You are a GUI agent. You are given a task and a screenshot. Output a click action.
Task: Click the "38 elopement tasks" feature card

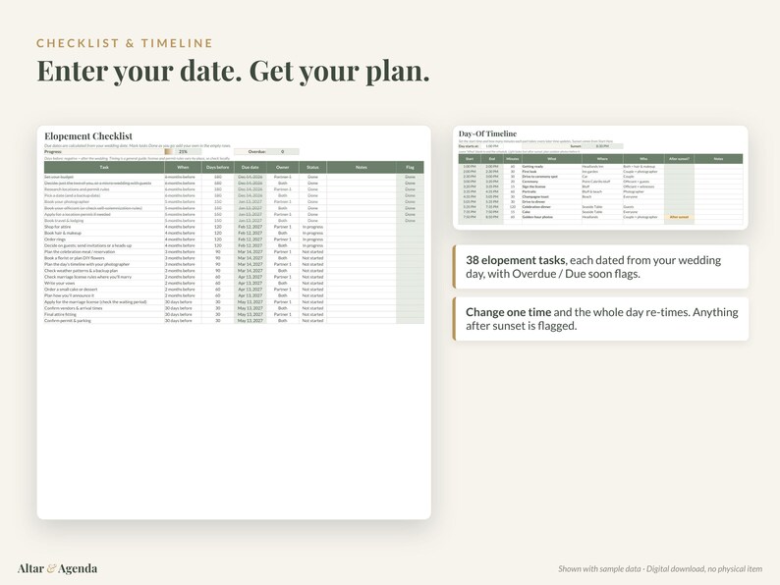point(600,267)
